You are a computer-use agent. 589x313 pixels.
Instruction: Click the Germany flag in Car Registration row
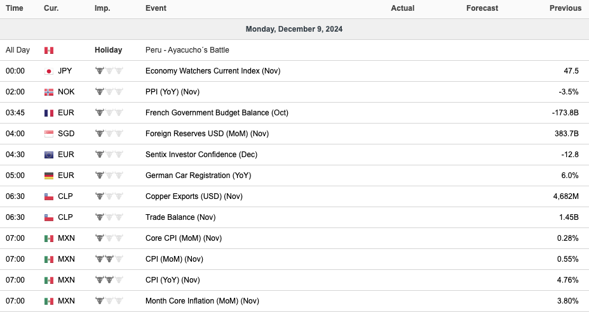(x=49, y=176)
